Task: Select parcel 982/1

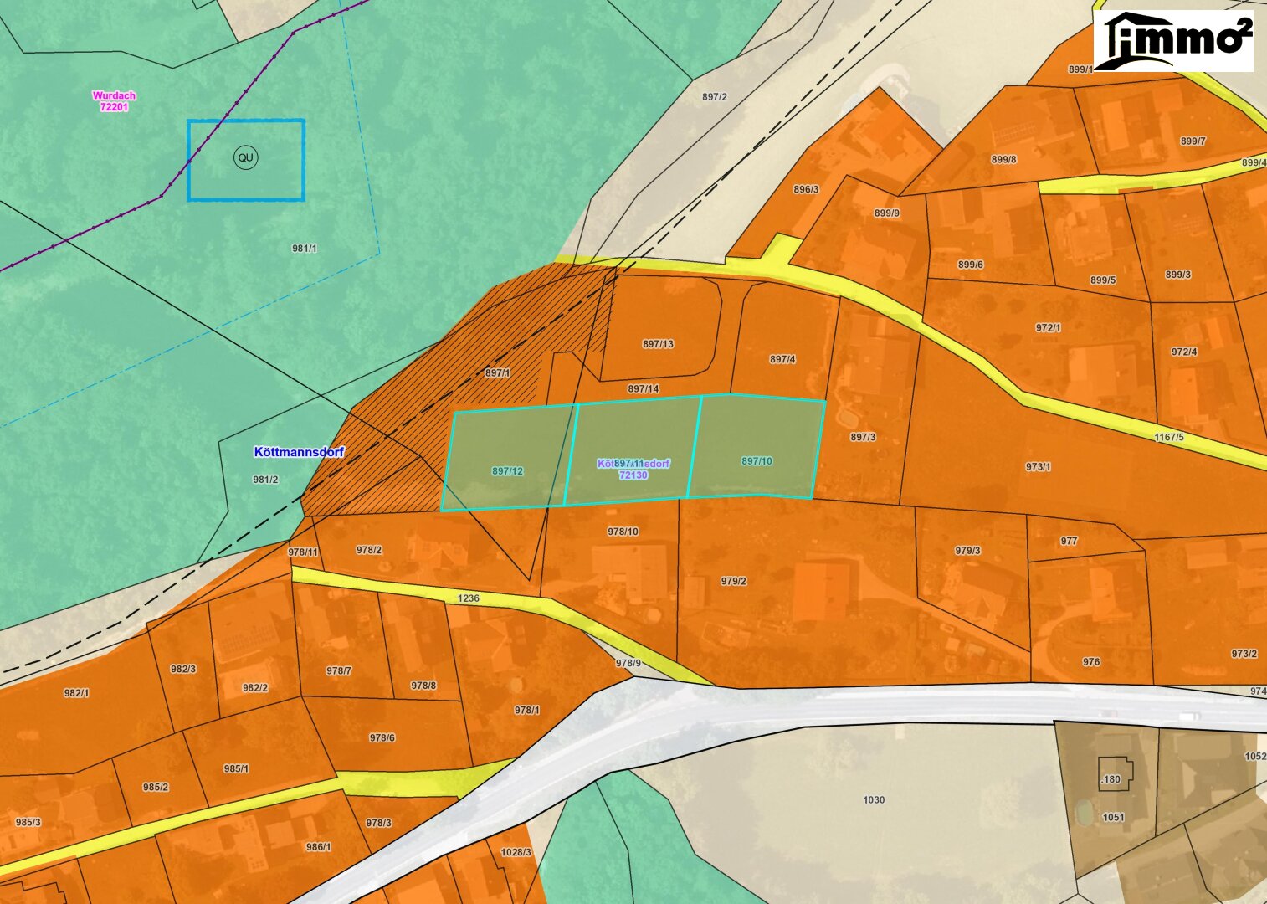Action: (76, 693)
